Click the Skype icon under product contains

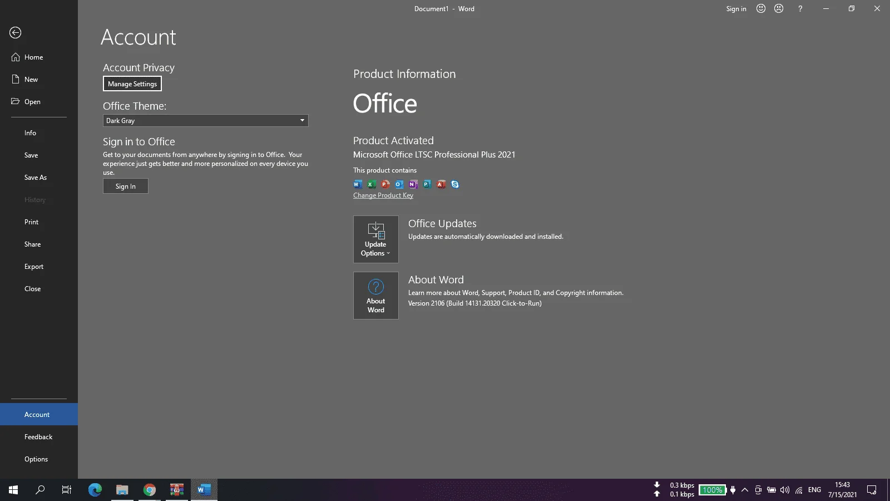(455, 184)
